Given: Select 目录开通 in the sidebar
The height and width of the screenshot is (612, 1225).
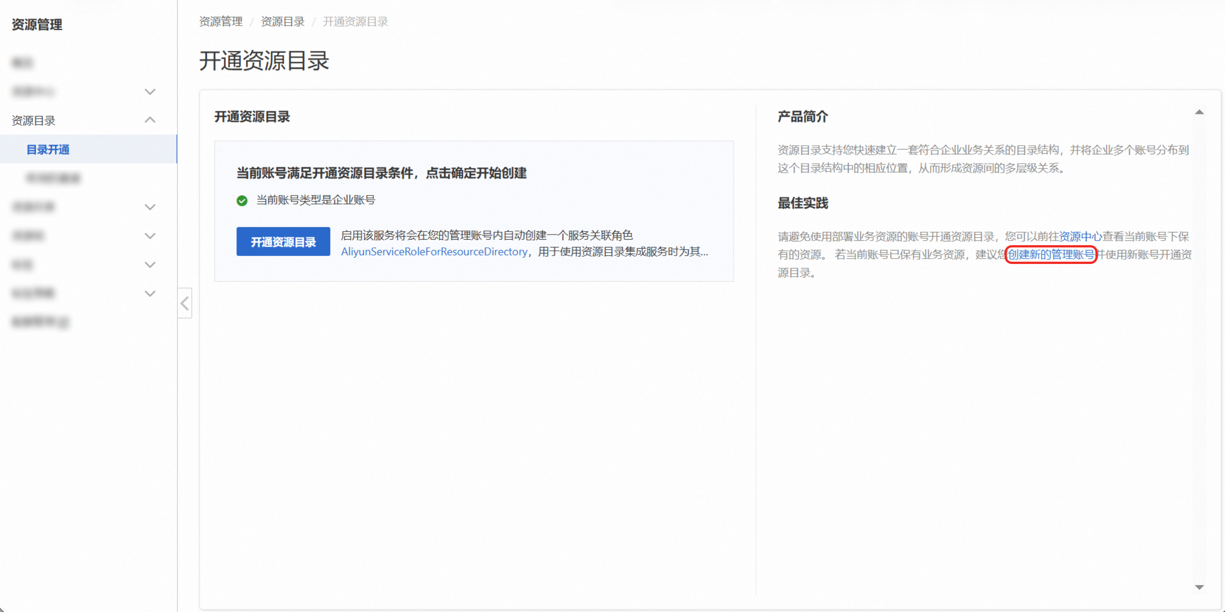Looking at the screenshot, I should [48, 149].
